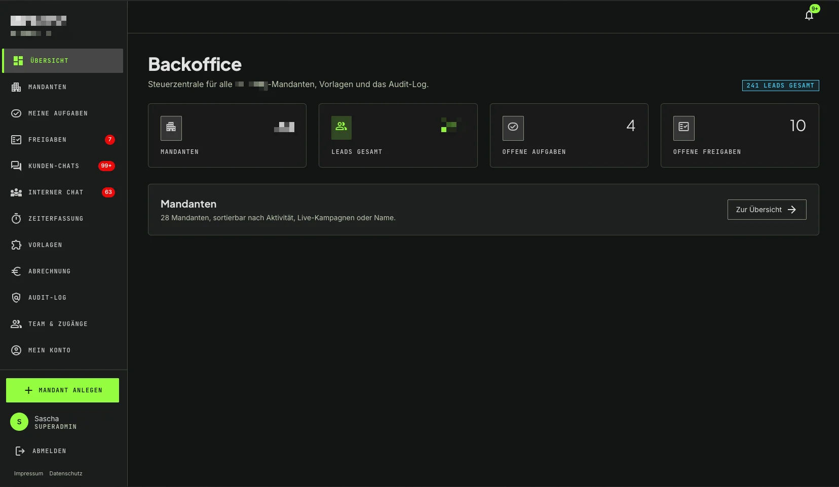Click the Zeiterfassung stopwatch icon

tap(16, 219)
